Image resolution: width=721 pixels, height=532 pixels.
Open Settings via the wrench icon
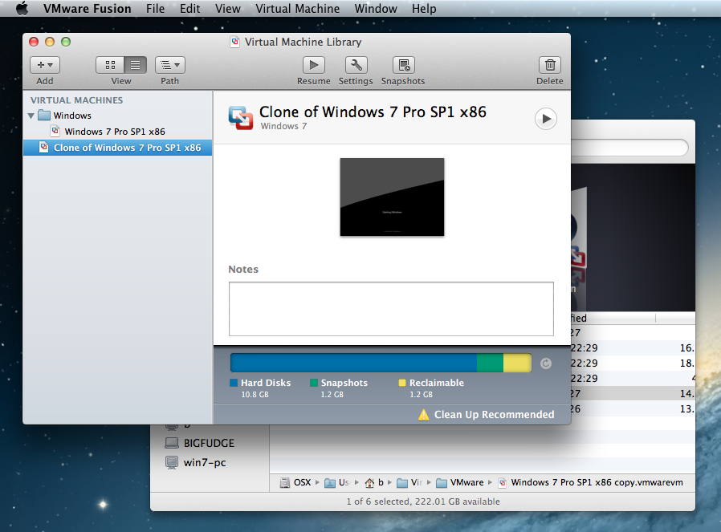click(356, 65)
